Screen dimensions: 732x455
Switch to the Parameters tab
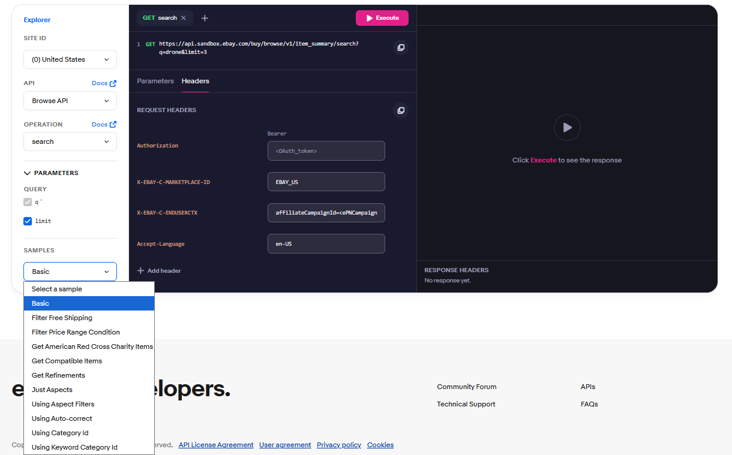pos(155,81)
